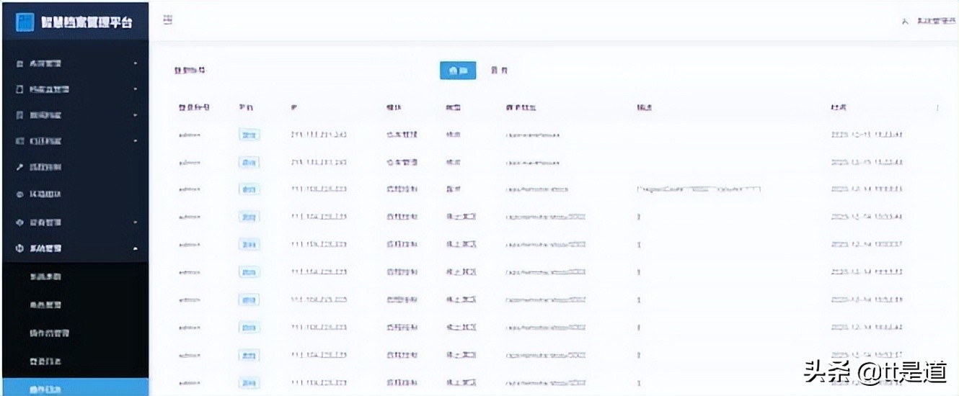
Task: Expand the third sidebar menu's chevron
Action: click(136, 114)
